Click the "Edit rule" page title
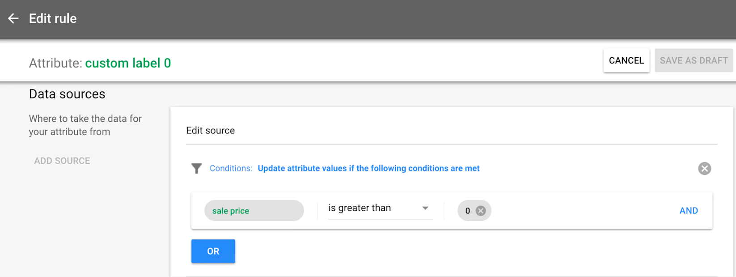This screenshot has height=277, width=736. 53,18
